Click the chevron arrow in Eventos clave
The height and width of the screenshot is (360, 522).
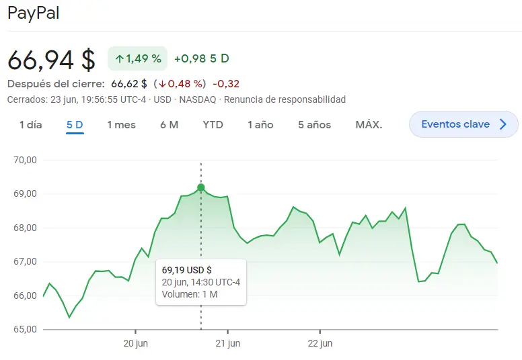pos(503,124)
